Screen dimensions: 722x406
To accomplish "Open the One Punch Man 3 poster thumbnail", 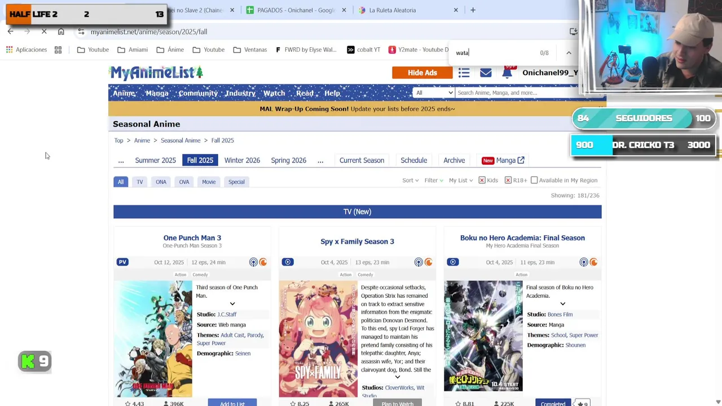I will (153, 339).
